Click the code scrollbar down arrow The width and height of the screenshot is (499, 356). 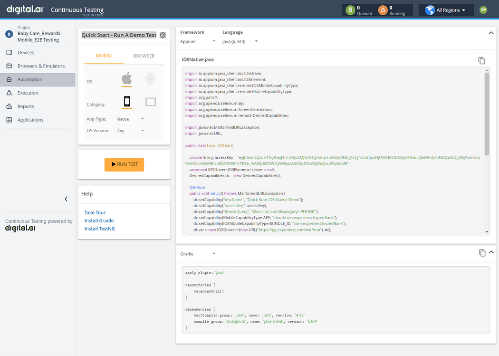coord(487,232)
